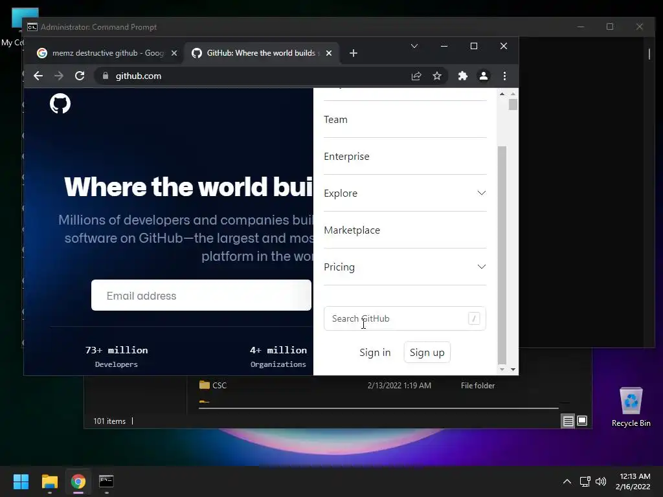
Task: Click the File Explorer horizontal scrollbar
Action: coord(378,408)
